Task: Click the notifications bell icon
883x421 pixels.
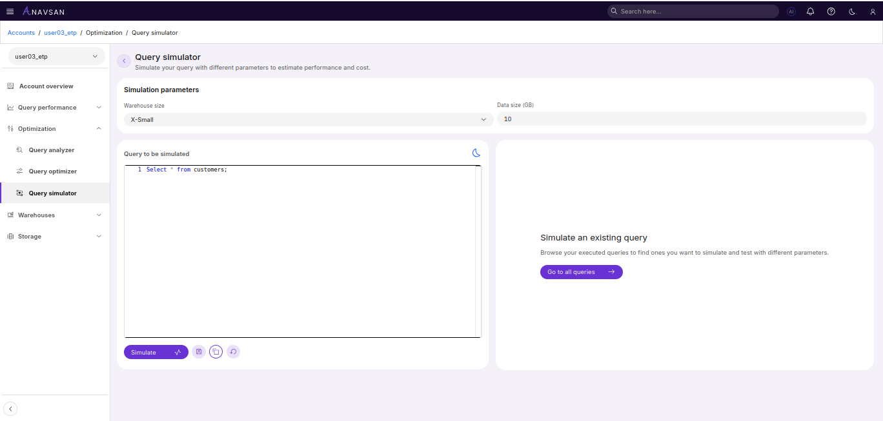Action: pyautogui.click(x=811, y=11)
